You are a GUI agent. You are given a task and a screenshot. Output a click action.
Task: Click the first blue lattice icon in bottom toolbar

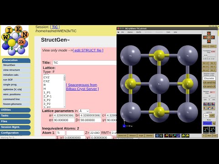point(157,135)
